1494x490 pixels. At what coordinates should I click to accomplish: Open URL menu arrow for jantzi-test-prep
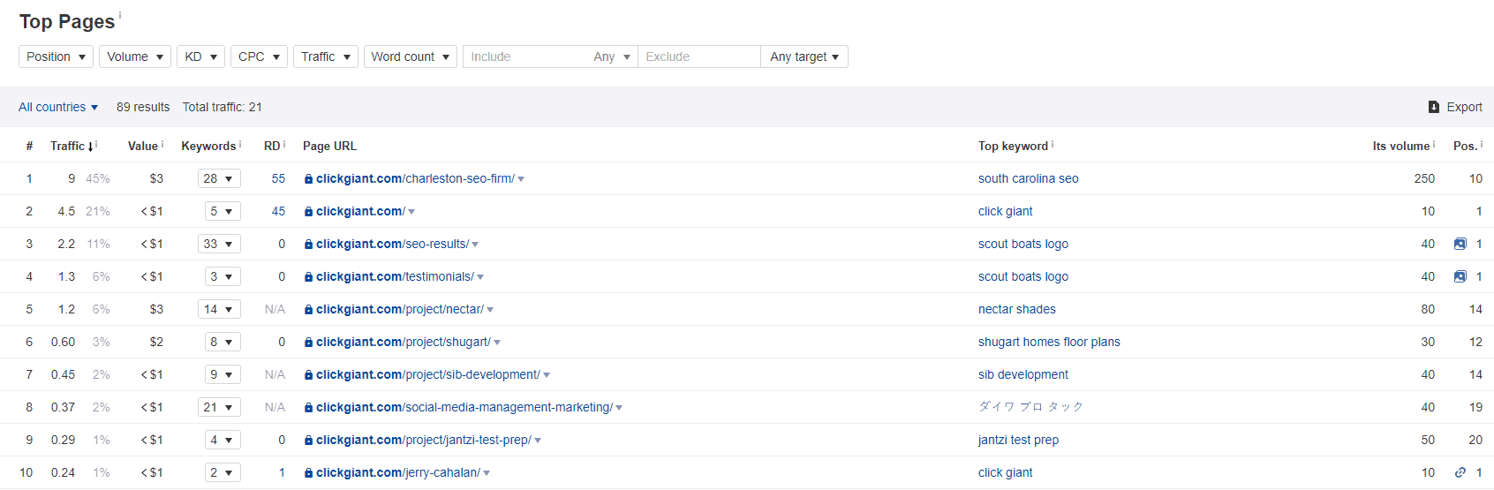click(x=538, y=441)
